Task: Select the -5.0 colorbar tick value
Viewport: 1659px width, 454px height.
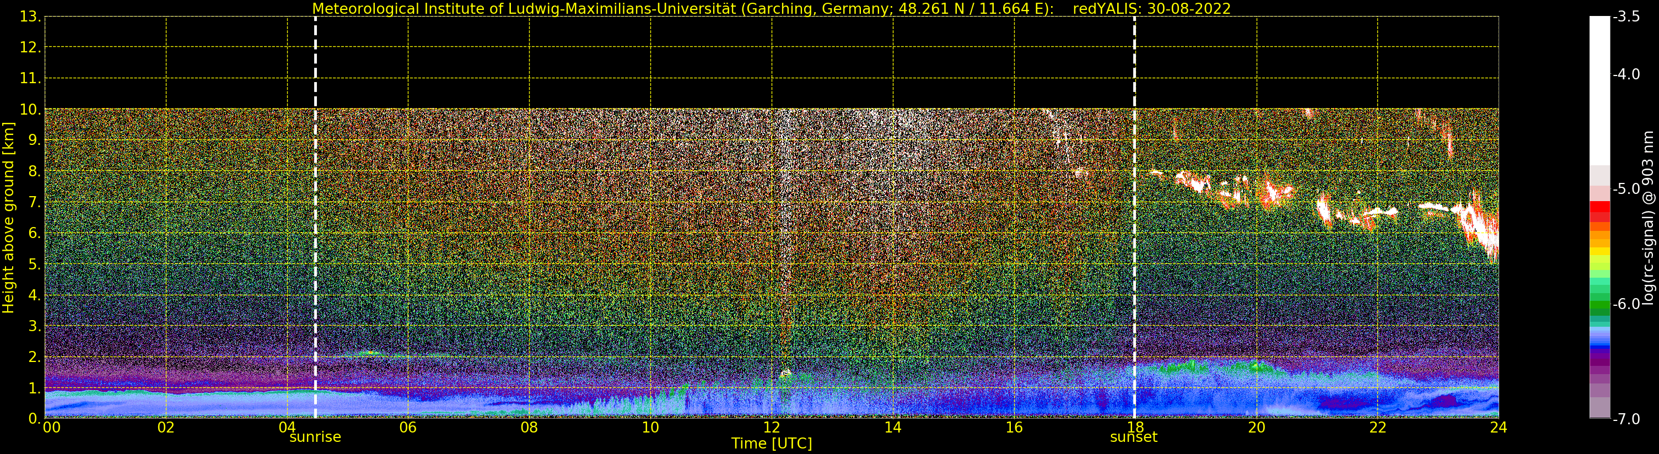Action: click(x=1626, y=188)
